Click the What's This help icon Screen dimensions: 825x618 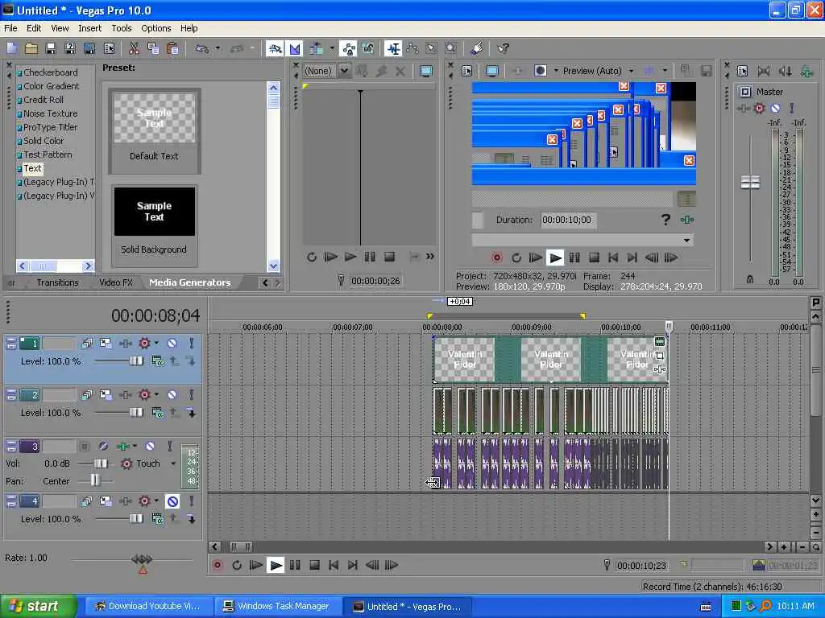(x=503, y=49)
